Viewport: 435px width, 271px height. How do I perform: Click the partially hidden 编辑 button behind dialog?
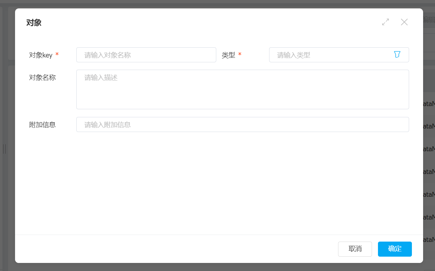(429, 20)
